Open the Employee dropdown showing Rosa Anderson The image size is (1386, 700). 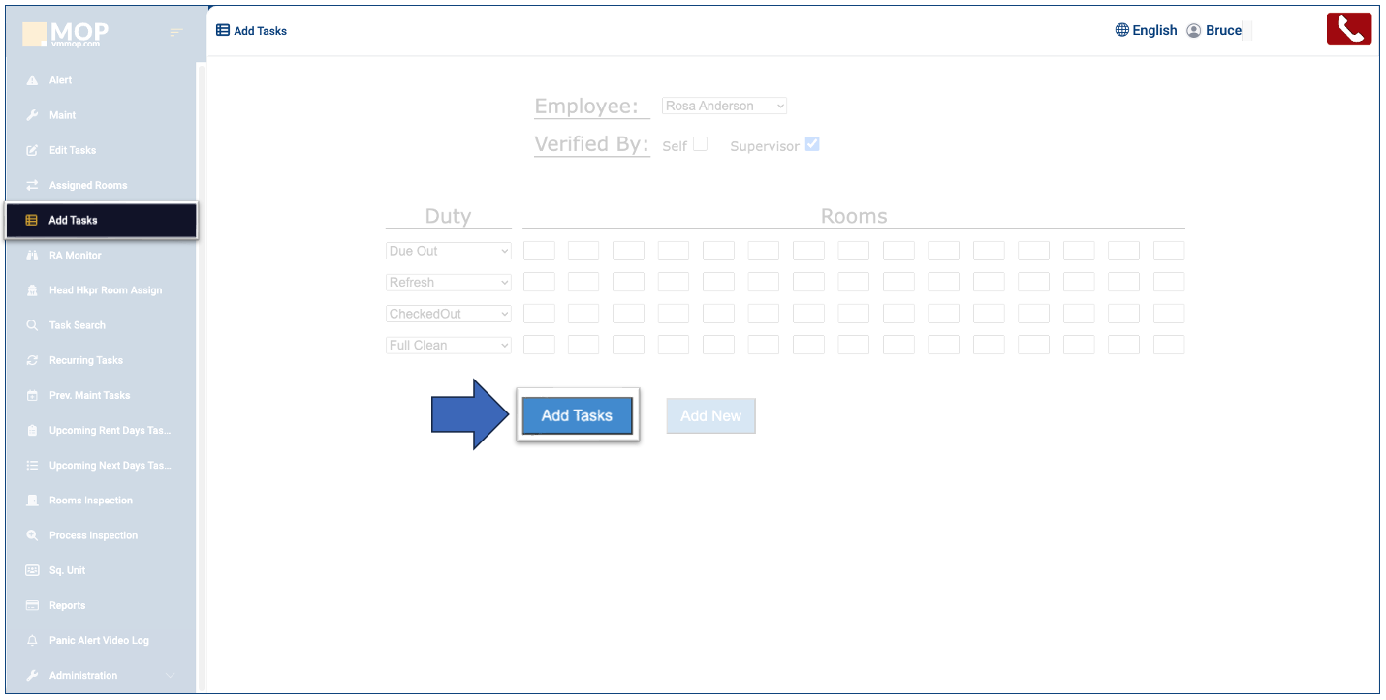[724, 106]
